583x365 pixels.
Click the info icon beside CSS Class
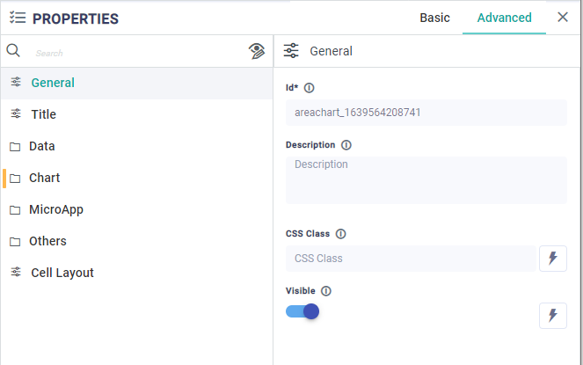coord(340,234)
